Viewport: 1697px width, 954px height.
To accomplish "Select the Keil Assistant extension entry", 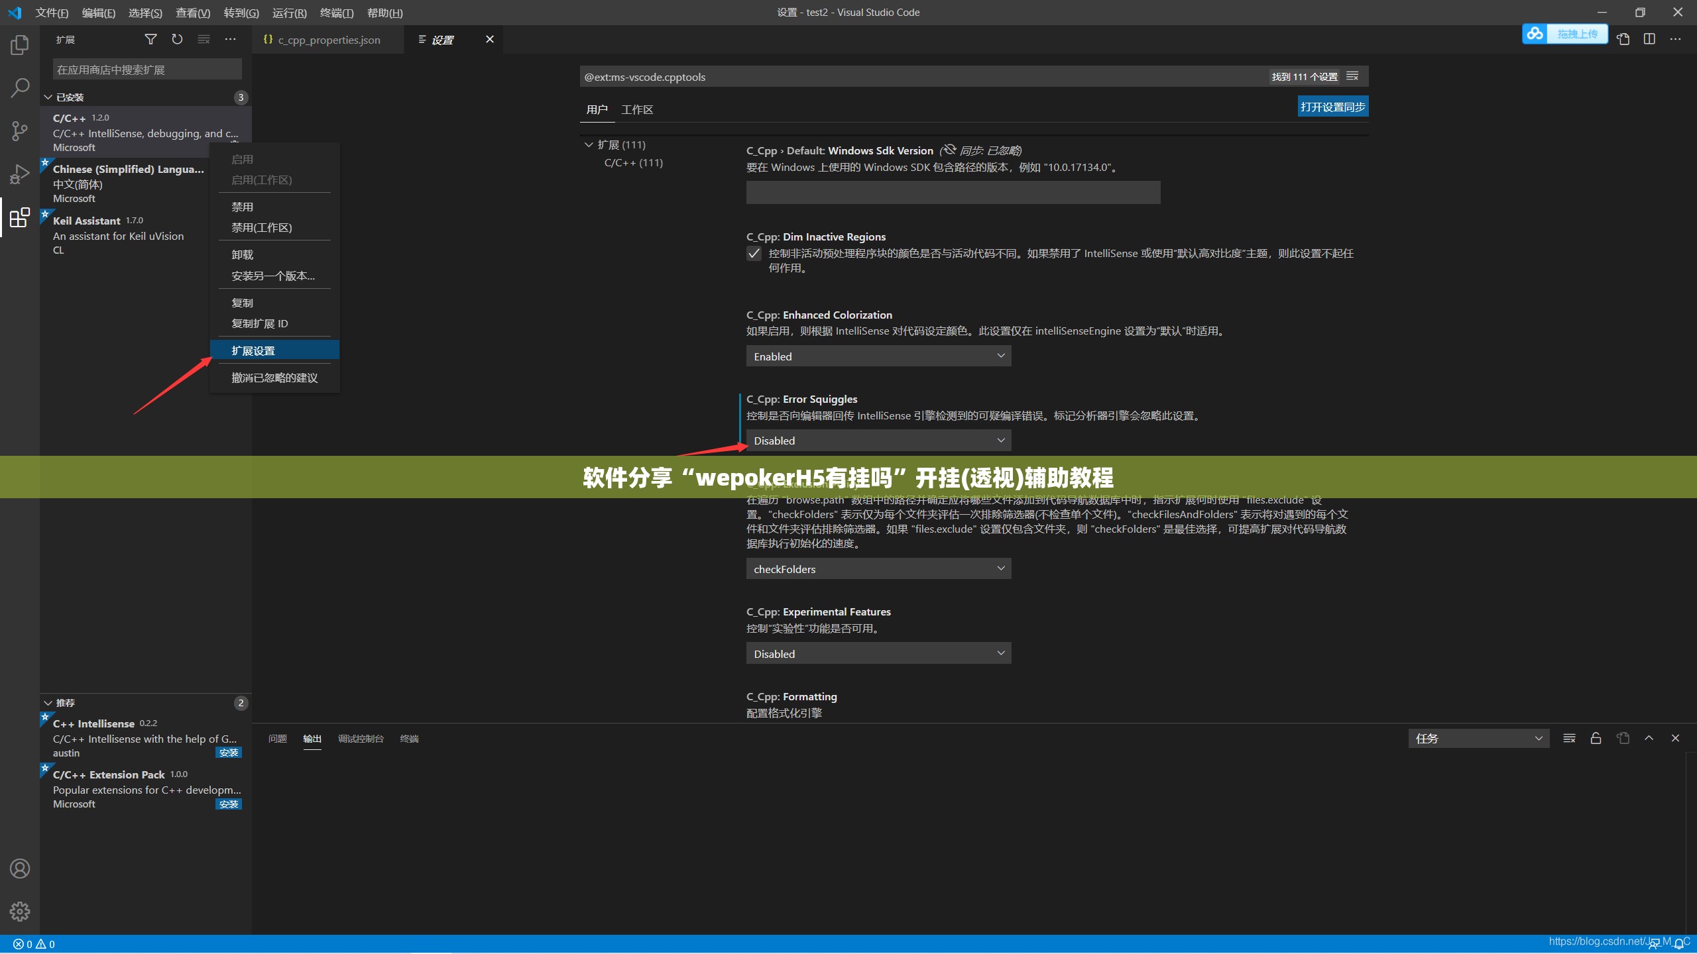I will 126,235.
